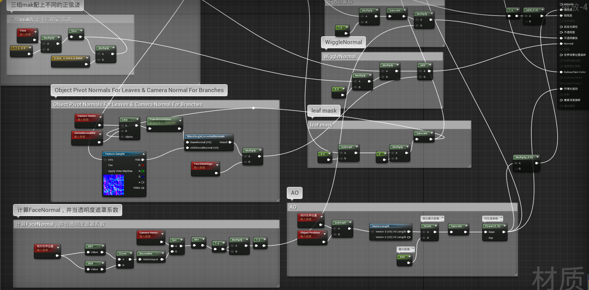Click the Apply View MipBias pin
Screen dimensions: 589x290
105,171
